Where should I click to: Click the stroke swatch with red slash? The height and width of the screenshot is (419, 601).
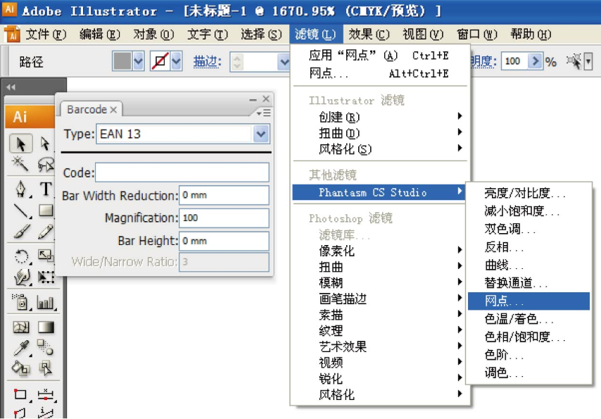click(x=160, y=61)
